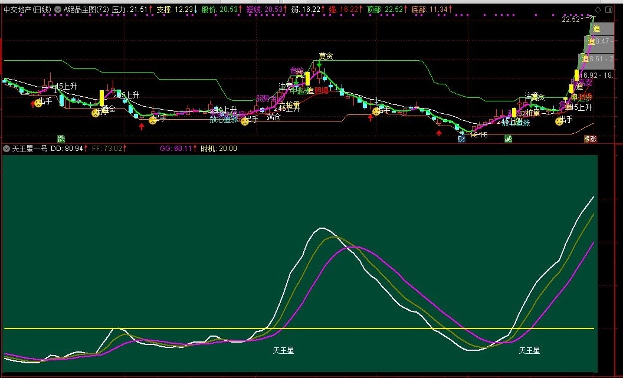Screen dimensions: 623x378
Task: Click the green 跌 marker badge
Action: point(61,139)
